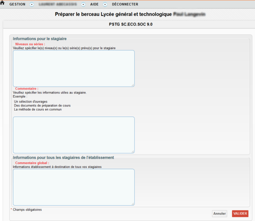255x221 pixels.
Task: Open the AIDE menu
Action: click(x=94, y=4)
